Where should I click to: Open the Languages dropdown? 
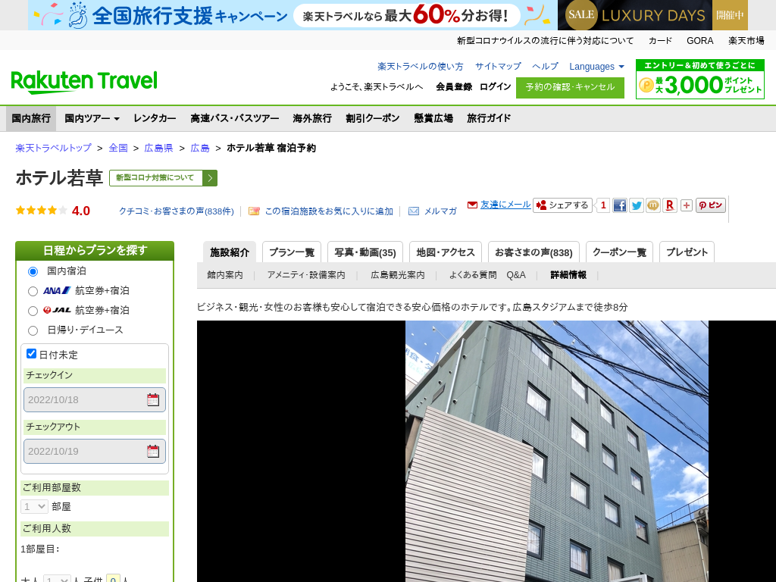tap(596, 67)
